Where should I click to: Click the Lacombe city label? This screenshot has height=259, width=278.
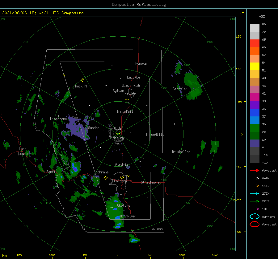[133, 77]
